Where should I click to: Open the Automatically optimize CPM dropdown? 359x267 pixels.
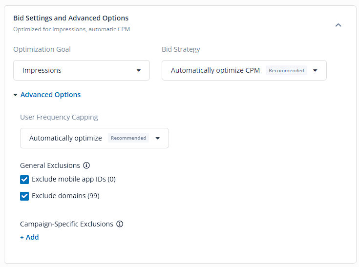pos(244,70)
